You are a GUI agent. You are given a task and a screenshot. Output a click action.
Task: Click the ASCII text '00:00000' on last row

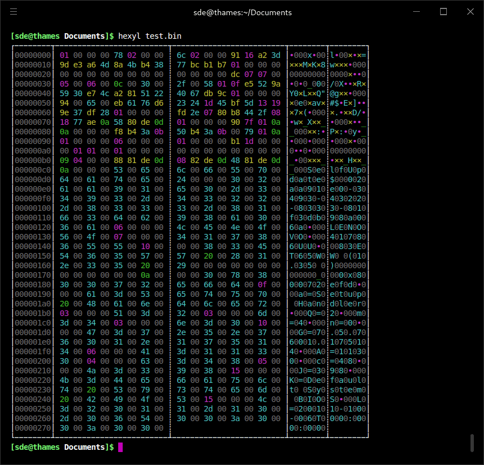(307, 428)
